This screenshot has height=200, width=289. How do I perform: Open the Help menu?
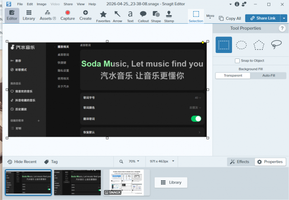pyautogui.click(x=92, y=4)
